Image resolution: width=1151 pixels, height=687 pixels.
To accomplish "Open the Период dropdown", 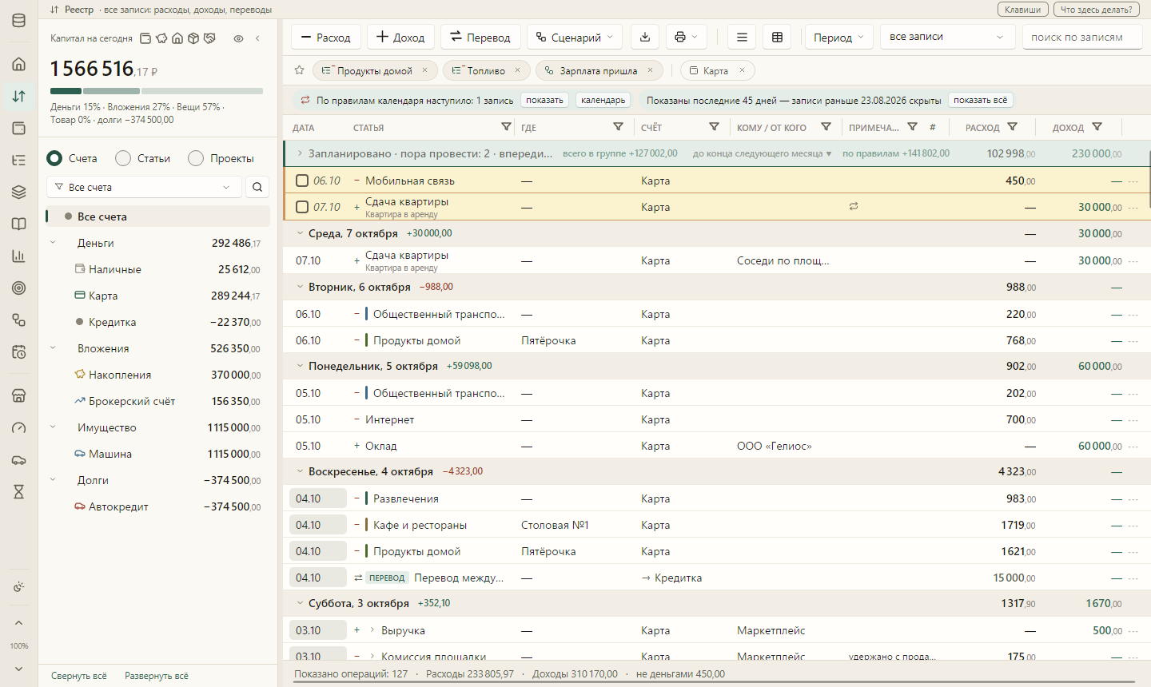I will [838, 37].
